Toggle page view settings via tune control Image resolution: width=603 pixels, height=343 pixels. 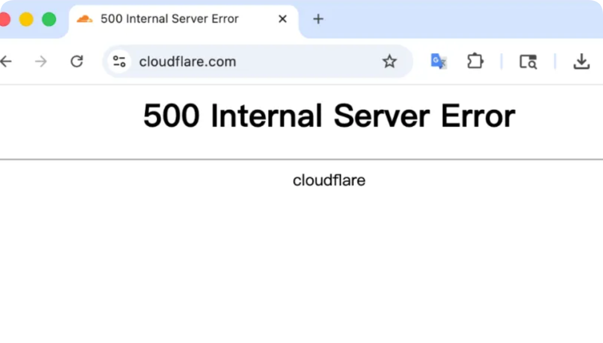click(x=118, y=61)
